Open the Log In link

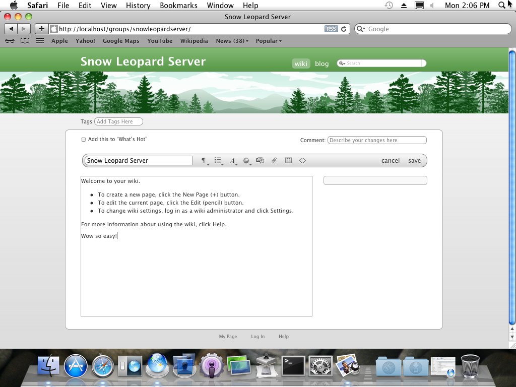[x=257, y=336]
